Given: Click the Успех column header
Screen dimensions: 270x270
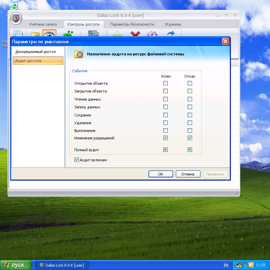Looking at the screenshot, I should click(166, 76).
